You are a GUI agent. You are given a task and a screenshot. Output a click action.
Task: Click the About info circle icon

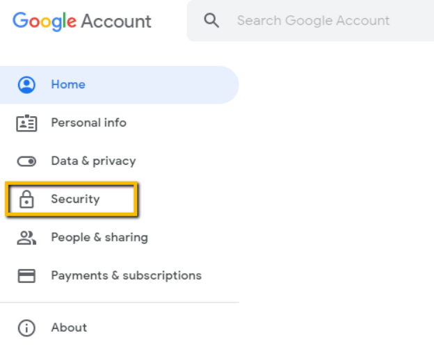click(26, 327)
